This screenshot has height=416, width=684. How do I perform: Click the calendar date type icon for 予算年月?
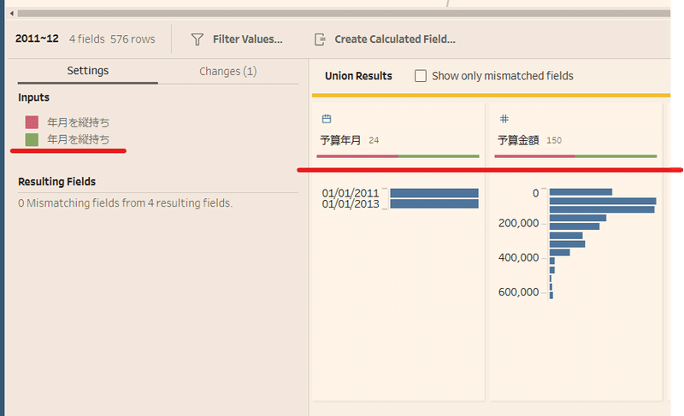click(x=327, y=119)
